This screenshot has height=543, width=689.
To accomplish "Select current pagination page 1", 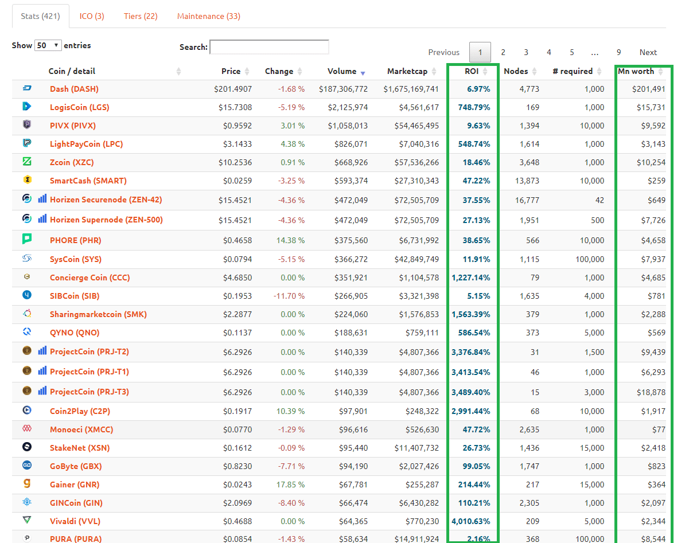I will coord(480,52).
